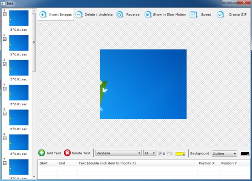Viewport: 252px width, 181px height.
Task: Open the font size 14 dropdown
Action: [x=150, y=153]
